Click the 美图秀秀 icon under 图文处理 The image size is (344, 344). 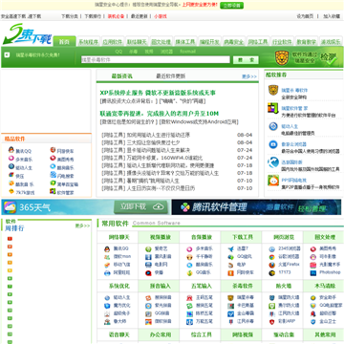click(313, 248)
